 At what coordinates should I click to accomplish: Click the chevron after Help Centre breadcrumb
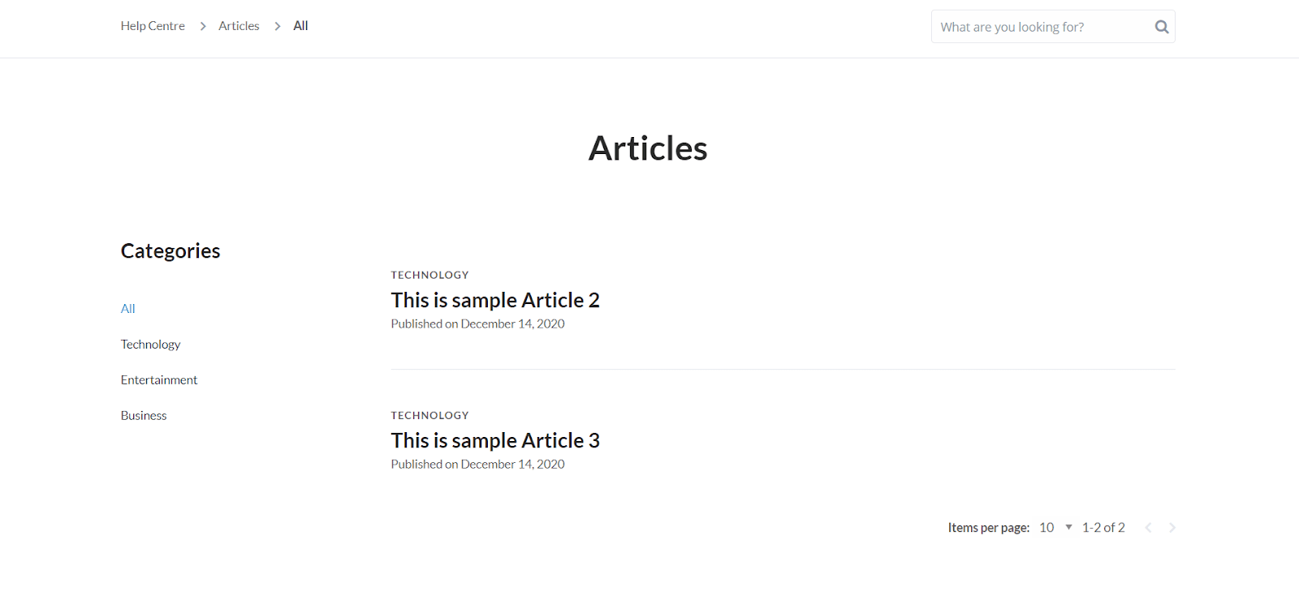tap(203, 26)
